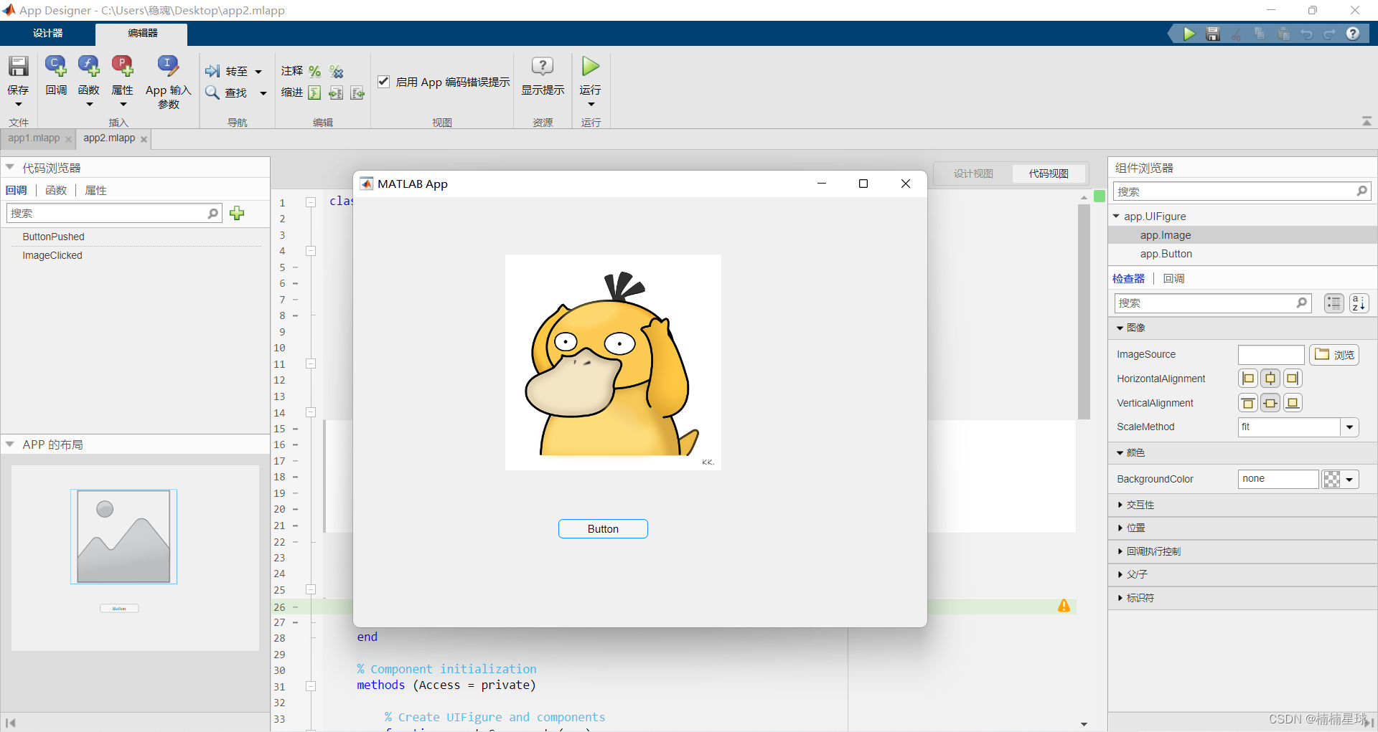Insert a new callback (回调)
1378x732 pixels.
tap(56, 67)
